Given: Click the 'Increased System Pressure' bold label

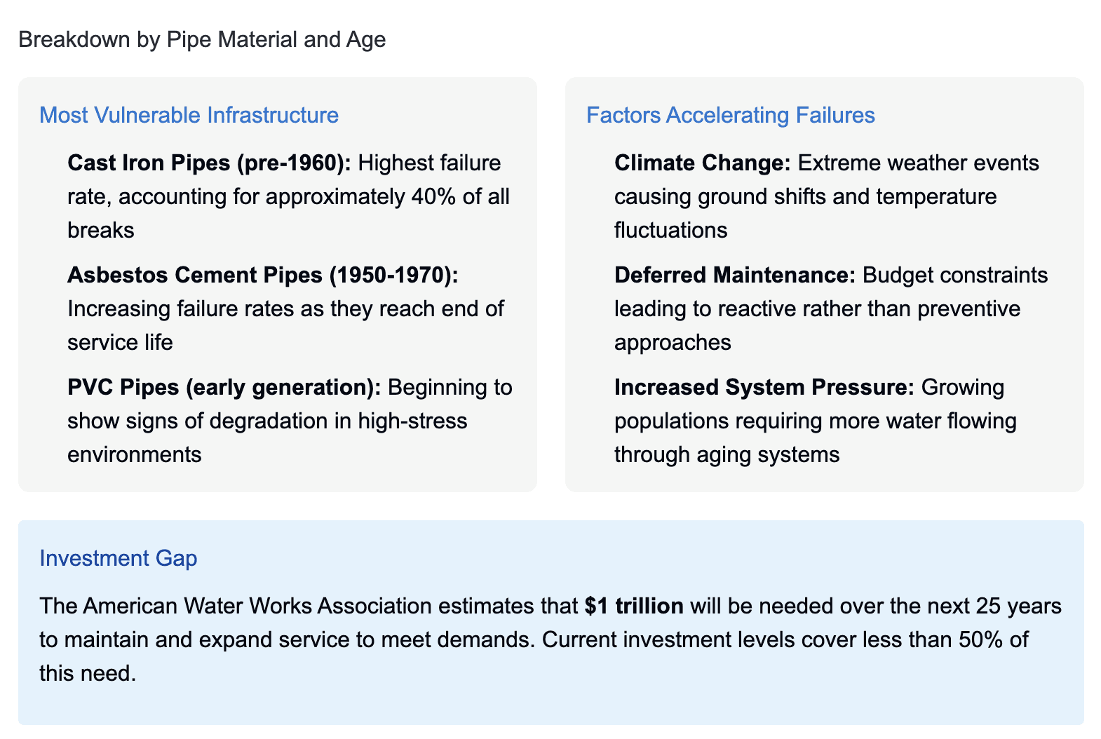Looking at the screenshot, I should tap(764, 387).
